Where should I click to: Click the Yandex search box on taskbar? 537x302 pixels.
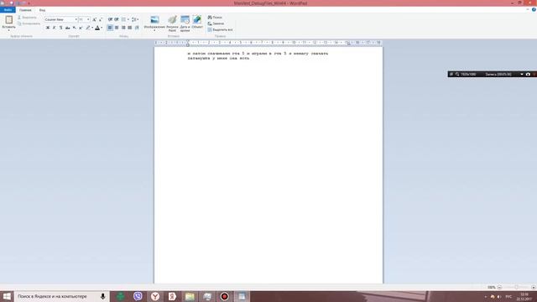pyautogui.click(x=62, y=296)
